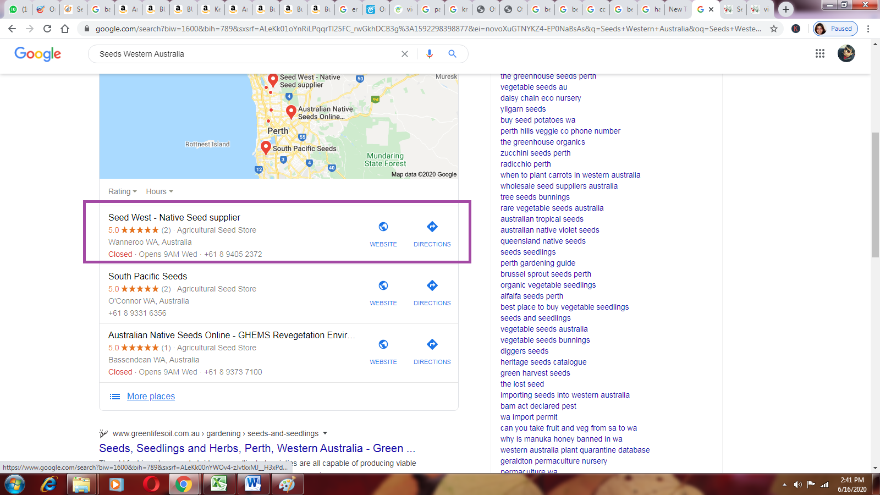
Task: Submit search with magnifier icon
Action: (452, 54)
